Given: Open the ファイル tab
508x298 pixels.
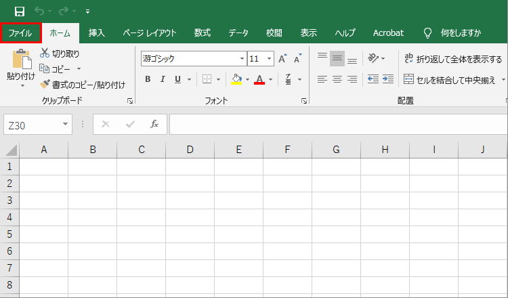Looking at the screenshot, I should click(x=21, y=33).
